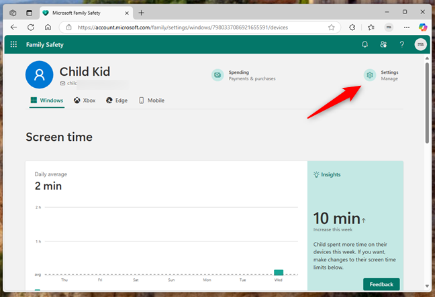435x297 pixels.
Task: Click the Feedback button
Action: pyautogui.click(x=381, y=284)
